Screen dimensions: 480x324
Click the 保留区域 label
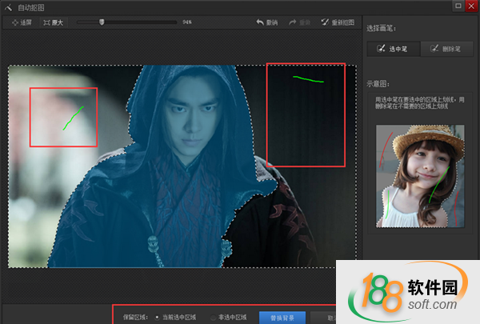(135, 318)
